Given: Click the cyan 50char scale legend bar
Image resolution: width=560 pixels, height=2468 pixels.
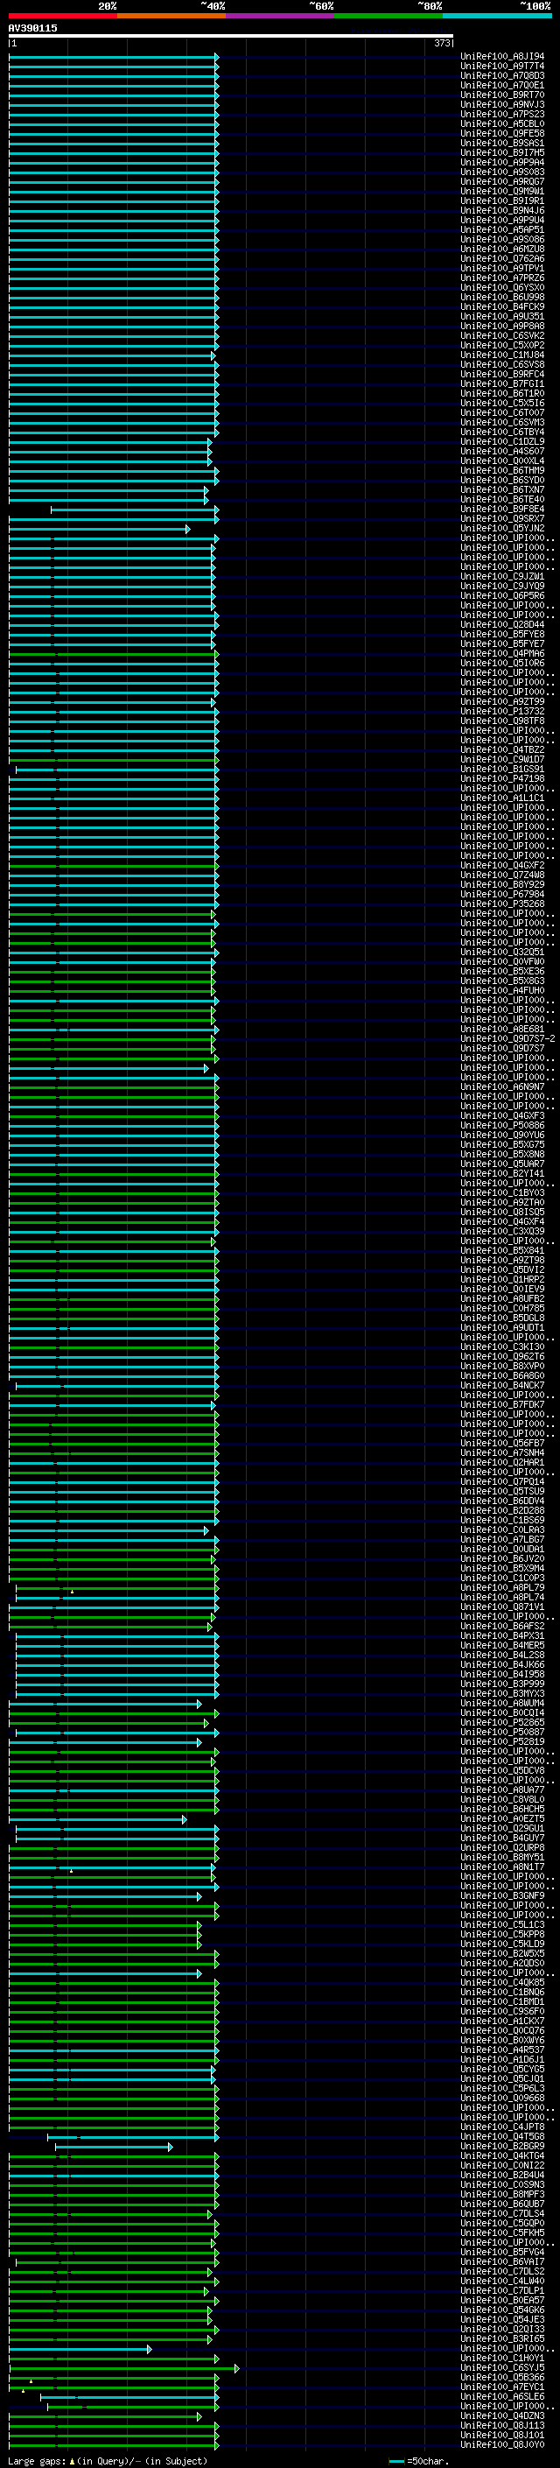Looking at the screenshot, I should (x=396, y=2461).
